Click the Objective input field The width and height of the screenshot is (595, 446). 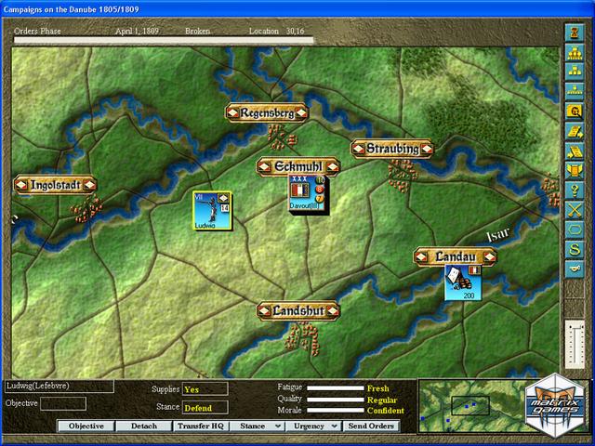pos(63,403)
